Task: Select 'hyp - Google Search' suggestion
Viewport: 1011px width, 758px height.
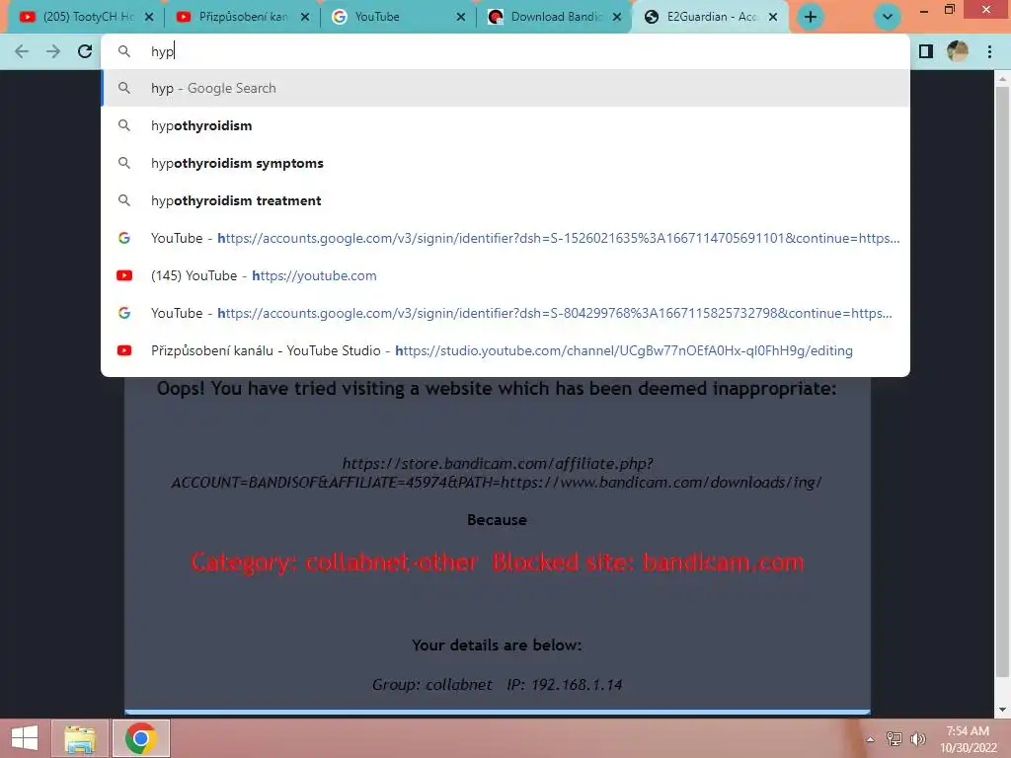Action: 505,88
